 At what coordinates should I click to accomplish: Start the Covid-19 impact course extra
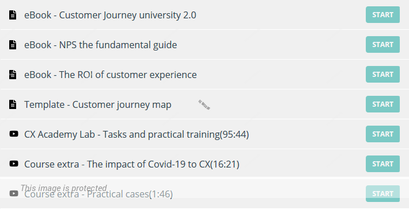[x=383, y=164]
